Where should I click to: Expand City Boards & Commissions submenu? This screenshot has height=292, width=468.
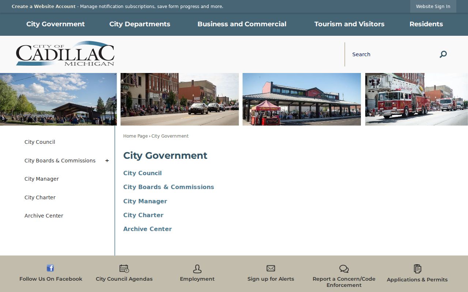pyautogui.click(x=107, y=161)
